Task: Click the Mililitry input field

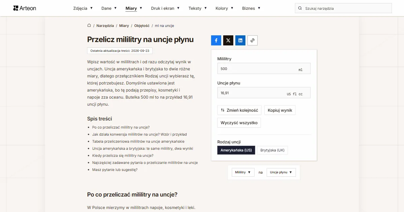Action: [264, 69]
